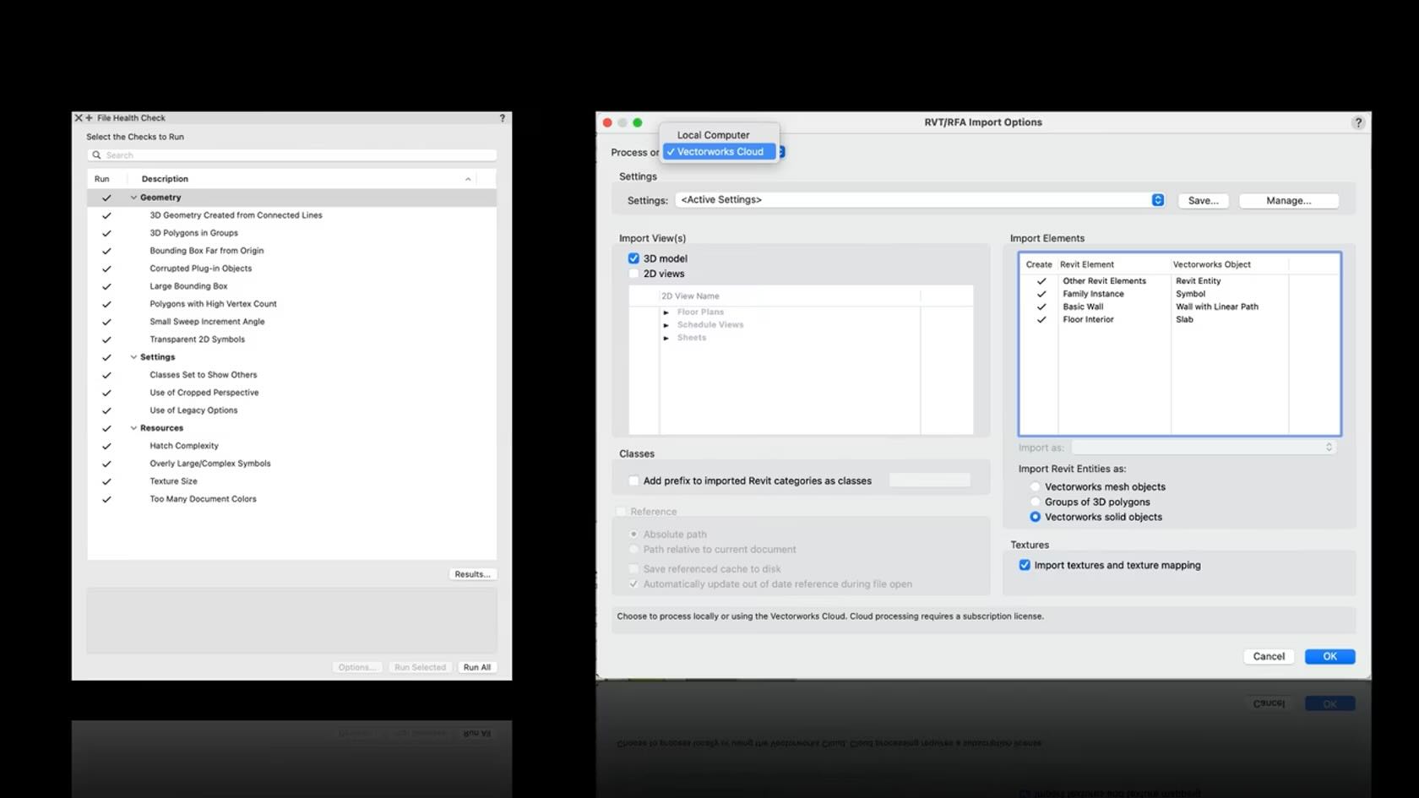The height and width of the screenshot is (798, 1419).
Task: Click the pin plus icon beside File Health Check title
Action: [89, 118]
